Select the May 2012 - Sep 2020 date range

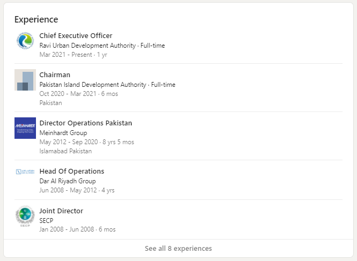click(x=69, y=142)
